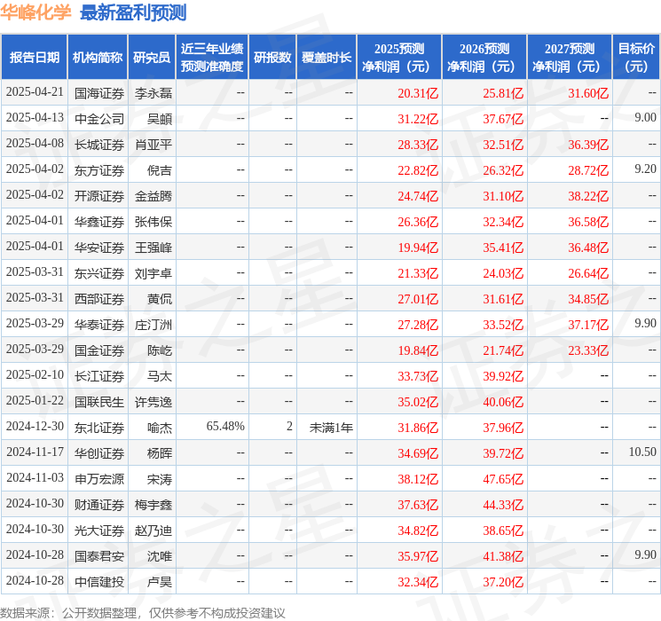Click the 数据来源 disclaimer footer text
Image resolution: width=661 pixels, height=621 pixels.
[x=143, y=612]
